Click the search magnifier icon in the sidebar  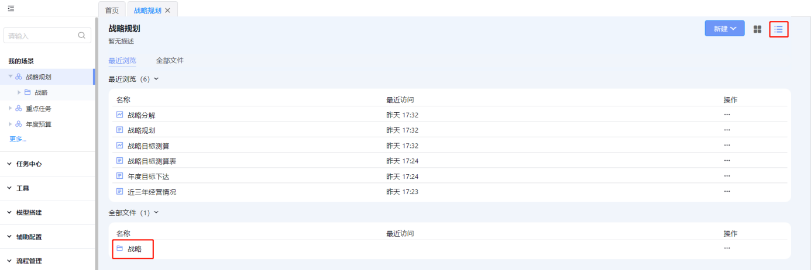(x=81, y=35)
